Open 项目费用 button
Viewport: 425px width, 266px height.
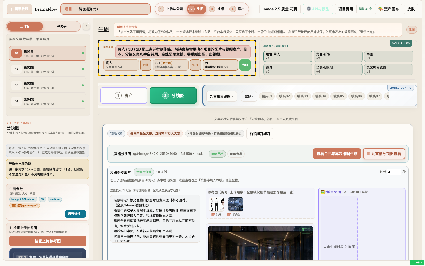(346, 9)
